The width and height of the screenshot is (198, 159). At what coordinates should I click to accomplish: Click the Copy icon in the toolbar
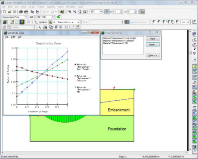pyautogui.click(x=32, y=12)
